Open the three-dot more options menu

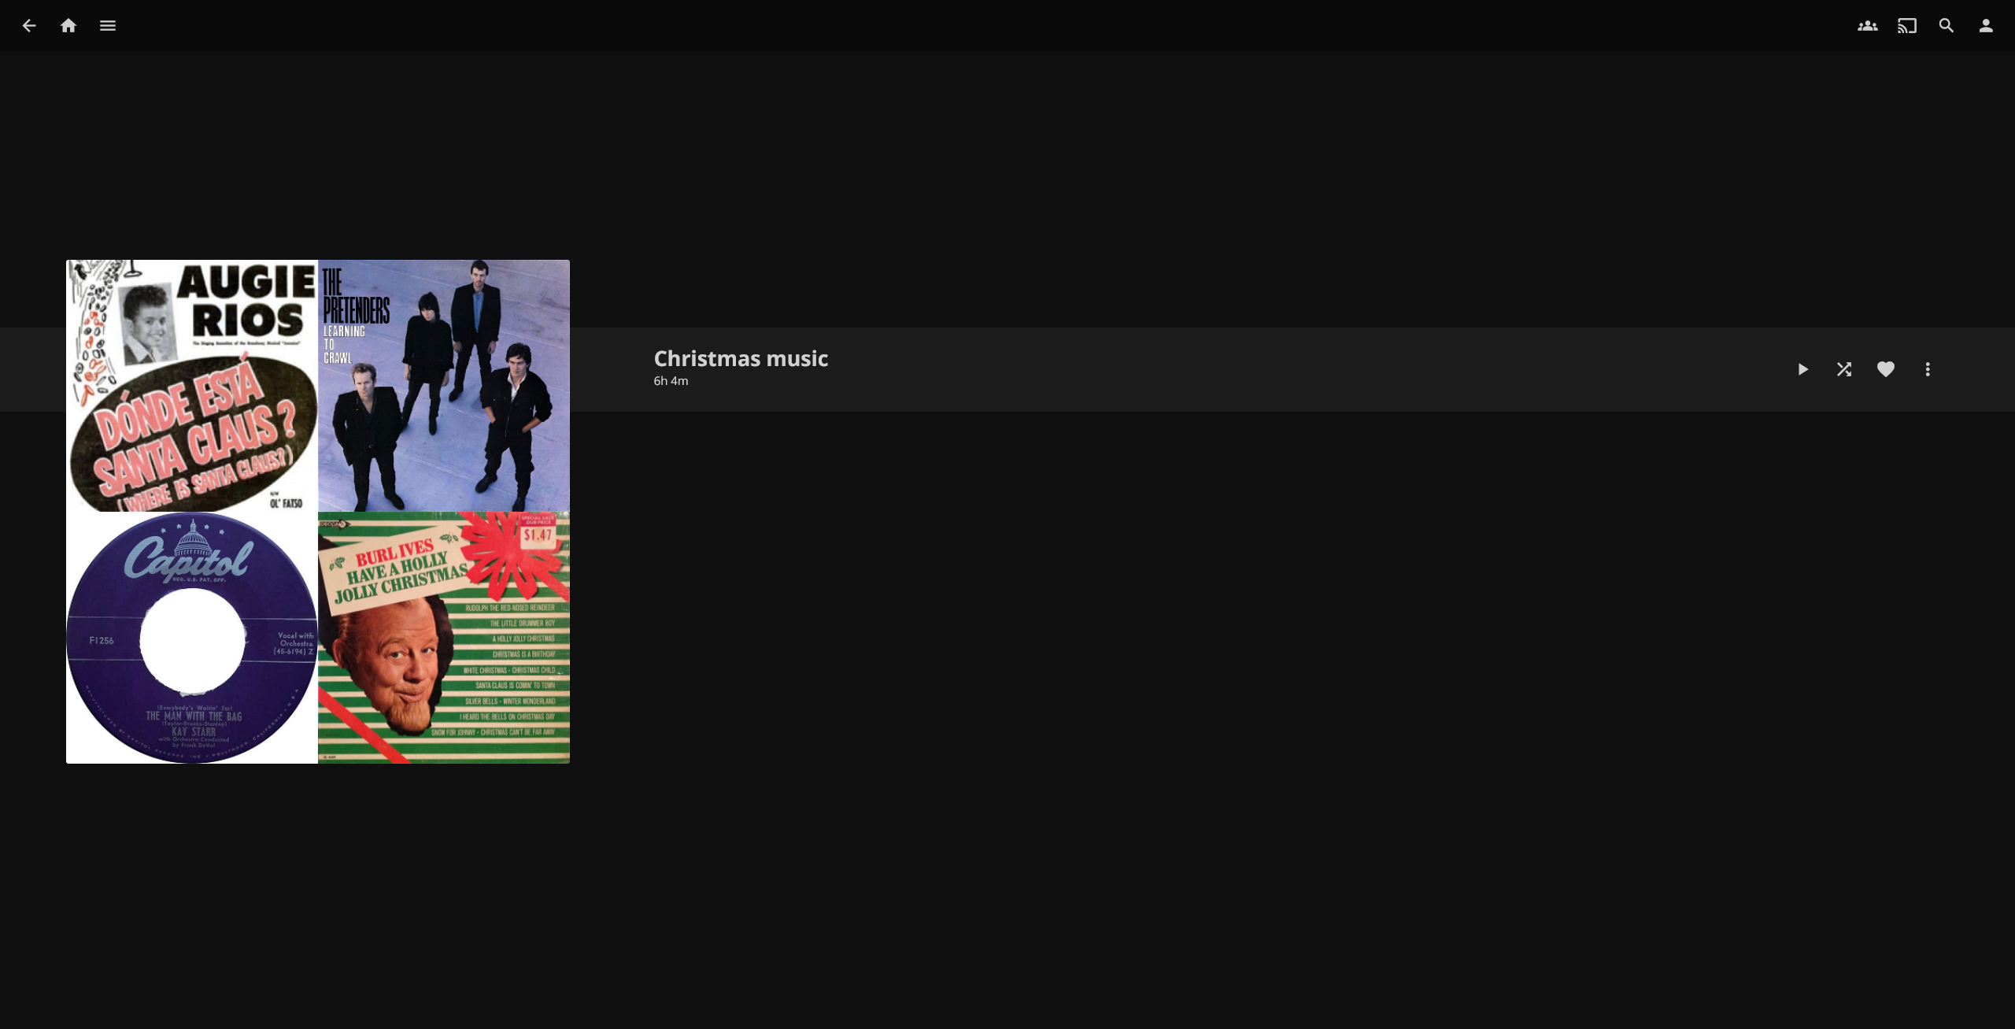[x=1928, y=369]
